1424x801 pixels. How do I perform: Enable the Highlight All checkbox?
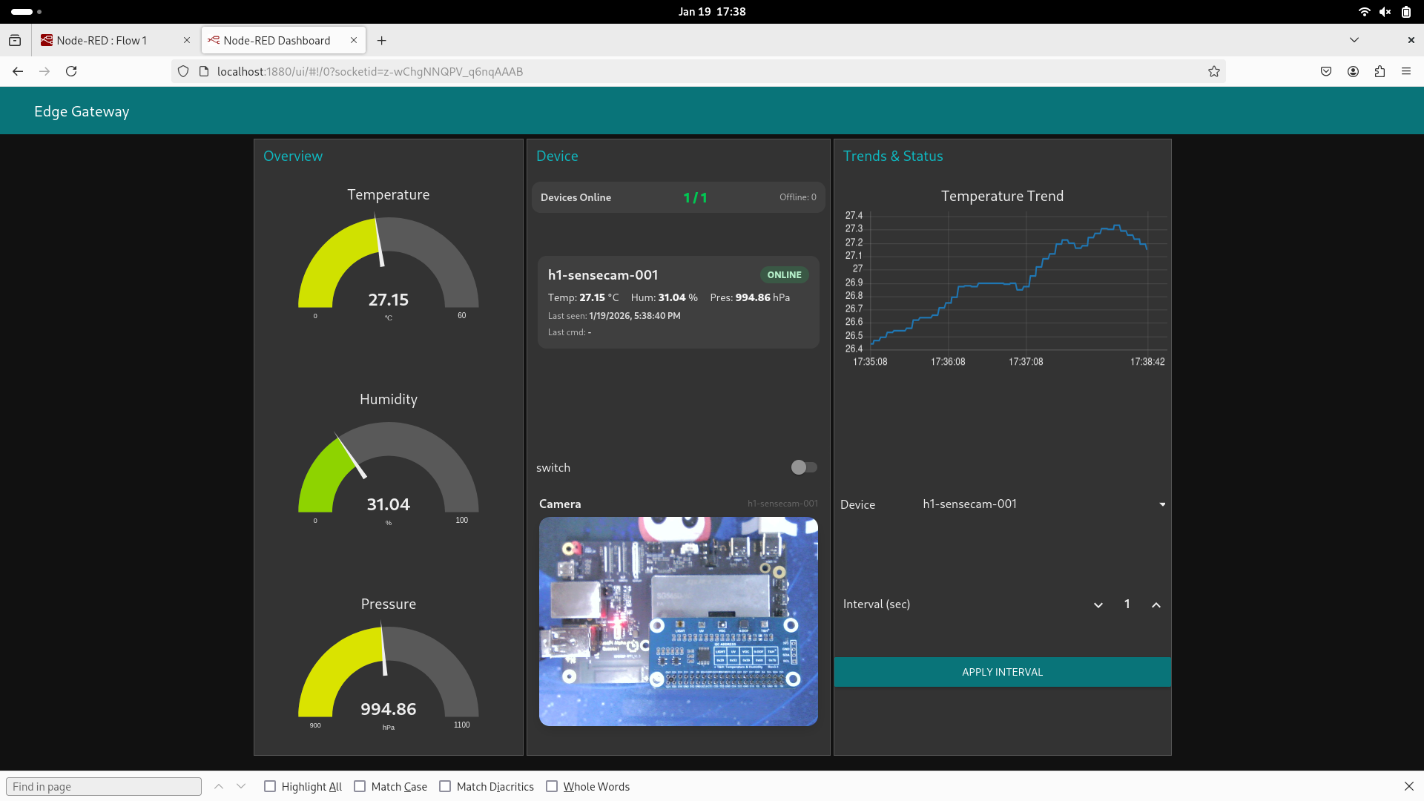[x=270, y=786]
